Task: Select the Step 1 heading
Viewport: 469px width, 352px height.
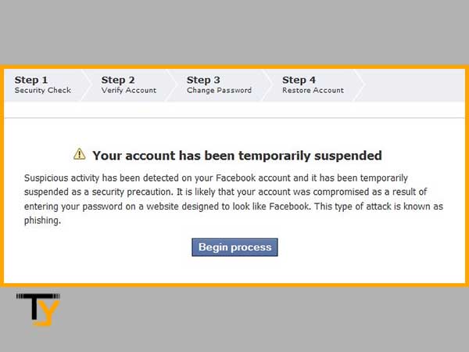Action: pos(31,80)
